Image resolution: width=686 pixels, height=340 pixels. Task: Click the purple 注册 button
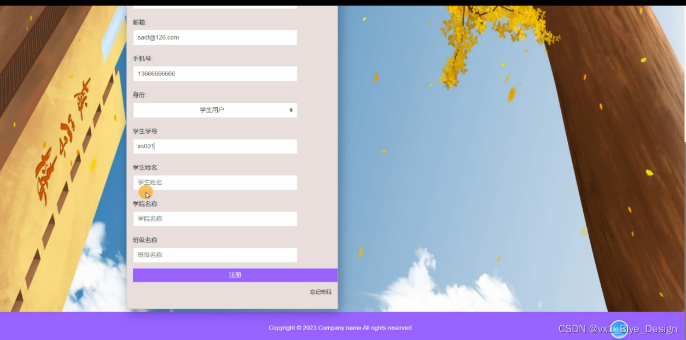coord(235,275)
